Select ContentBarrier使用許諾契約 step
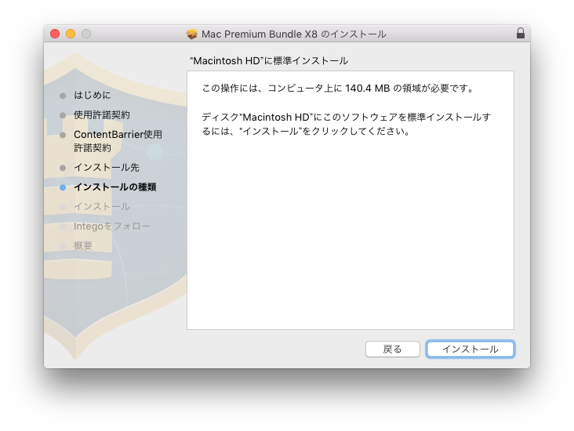The height and width of the screenshot is (431, 574). pos(118,141)
